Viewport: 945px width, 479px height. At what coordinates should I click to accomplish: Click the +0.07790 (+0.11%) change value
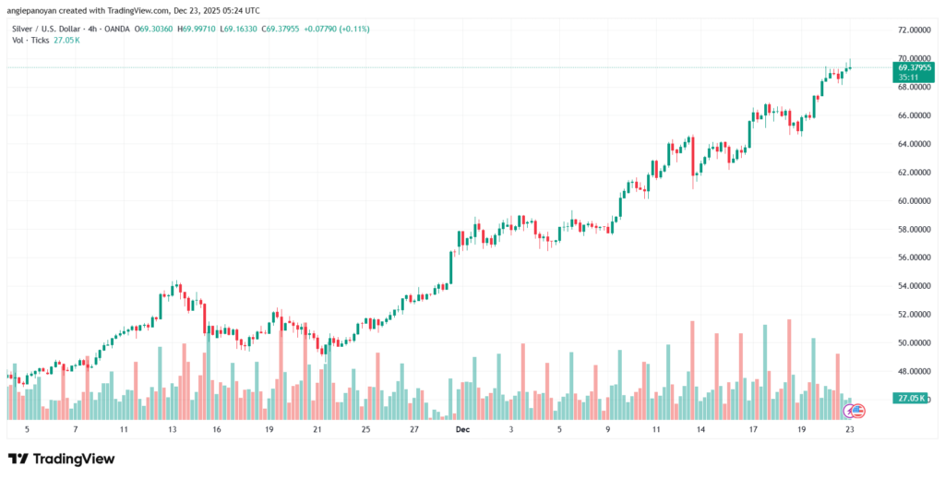click(341, 29)
